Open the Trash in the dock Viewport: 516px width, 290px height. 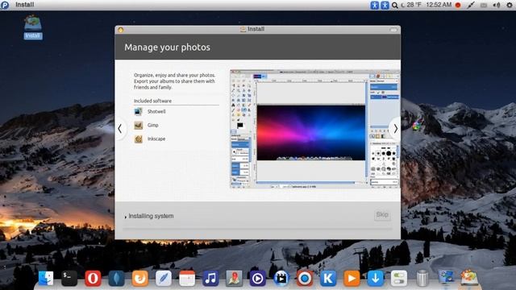click(x=422, y=278)
